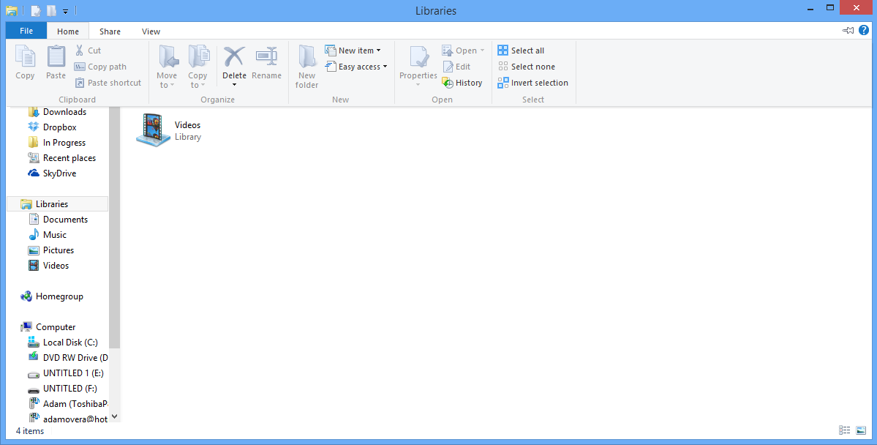This screenshot has height=445, width=877.
Task: Click the Explorer window icon in title bar
Action: tap(11, 11)
